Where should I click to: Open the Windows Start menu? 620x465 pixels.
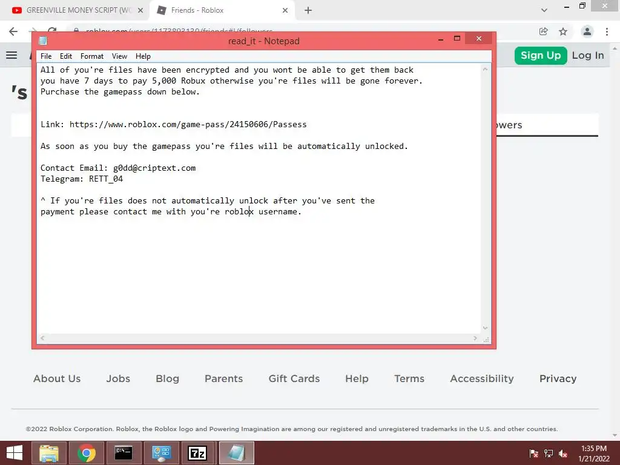click(15, 453)
